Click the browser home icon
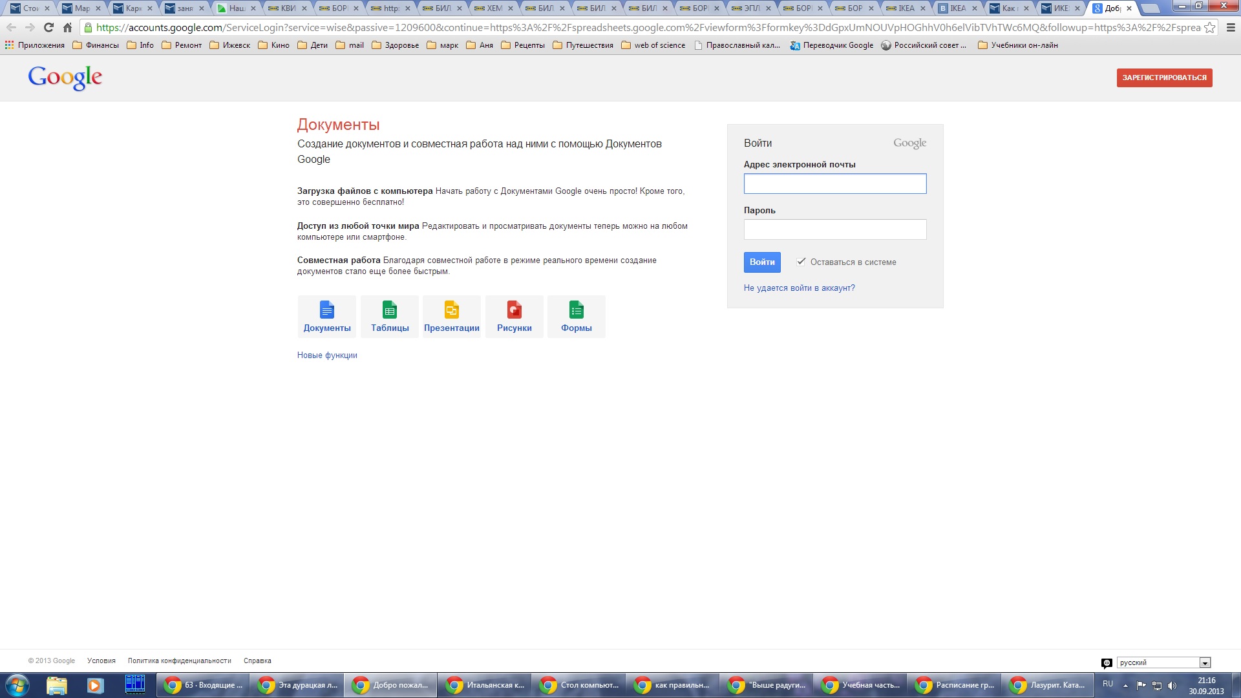Viewport: 1241px width, 698px height. coord(67,28)
